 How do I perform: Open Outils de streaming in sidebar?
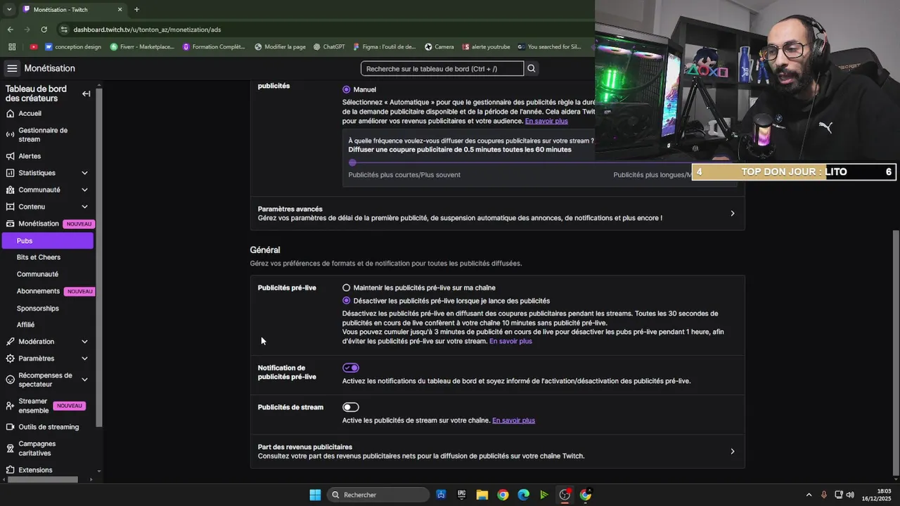(x=47, y=427)
